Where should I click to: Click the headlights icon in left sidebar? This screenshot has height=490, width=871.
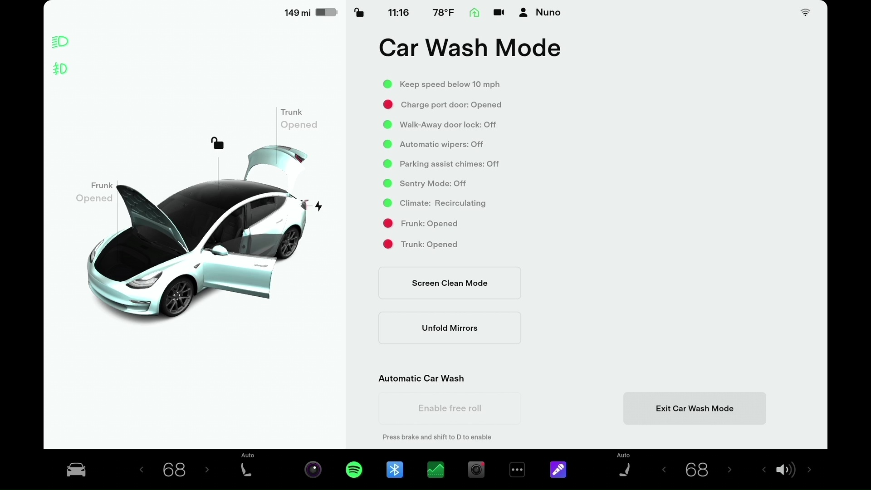[x=59, y=41]
